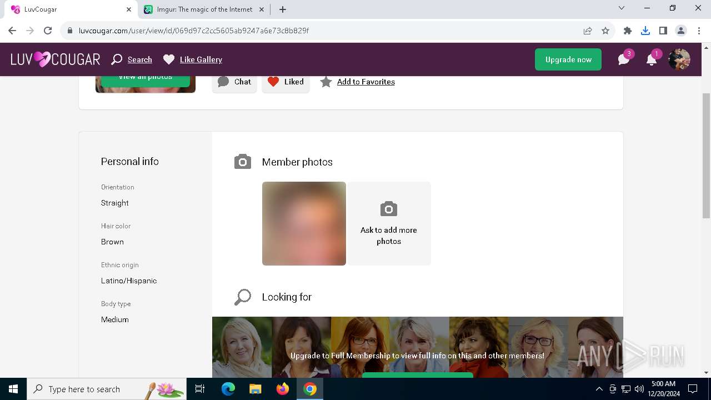Open the Like Gallery heart link

point(193,59)
